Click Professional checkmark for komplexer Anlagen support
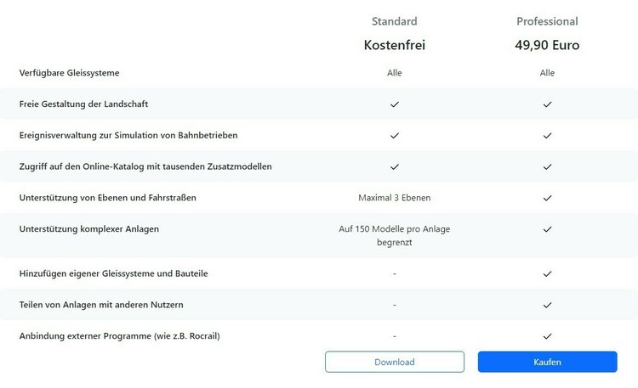Image resolution: width=638 pixels, height=388 pixels. 547,228
